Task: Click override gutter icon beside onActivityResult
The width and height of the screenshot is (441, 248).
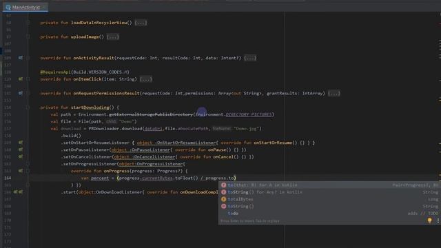Action: coord(21,58)
